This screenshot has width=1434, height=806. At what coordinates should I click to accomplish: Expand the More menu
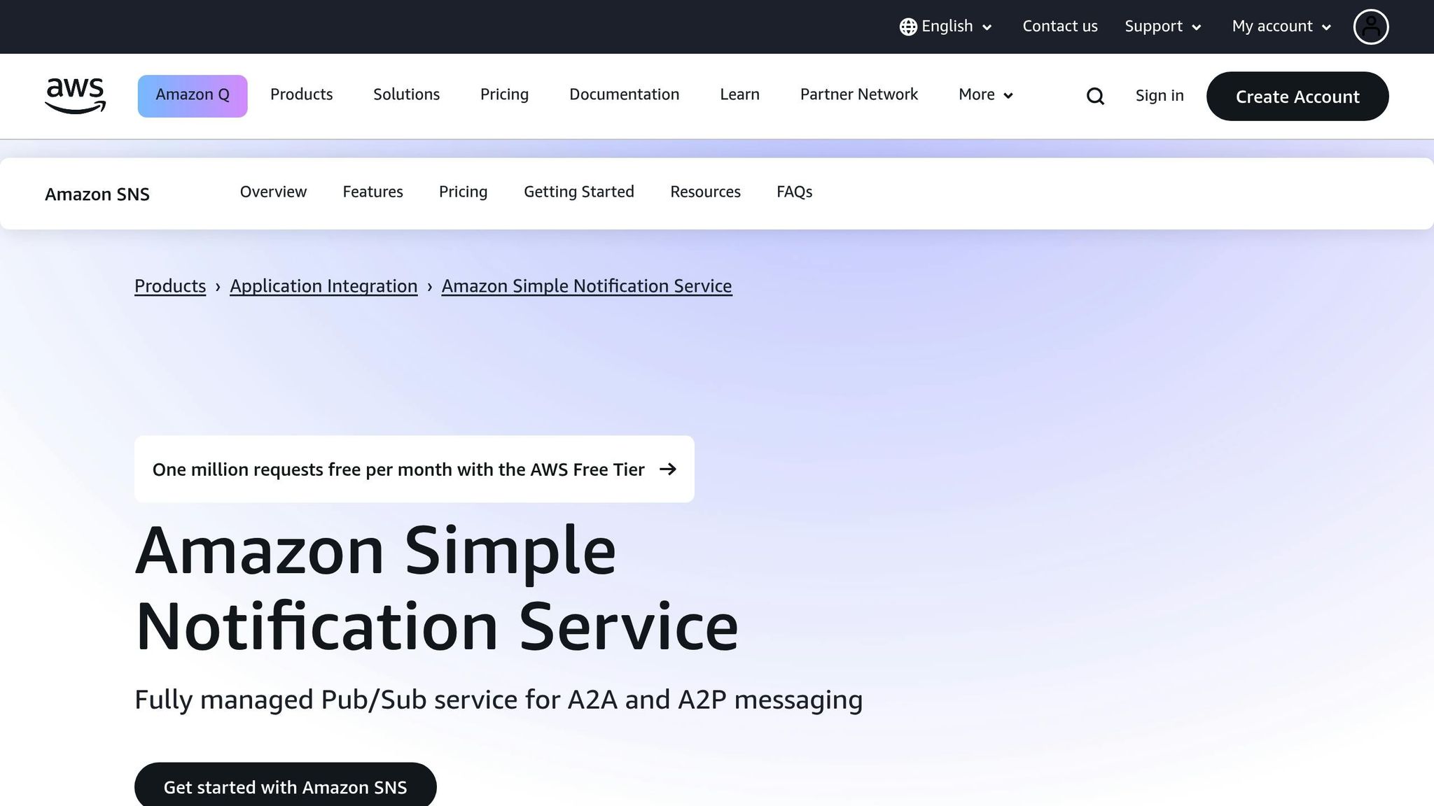[986, 94]
